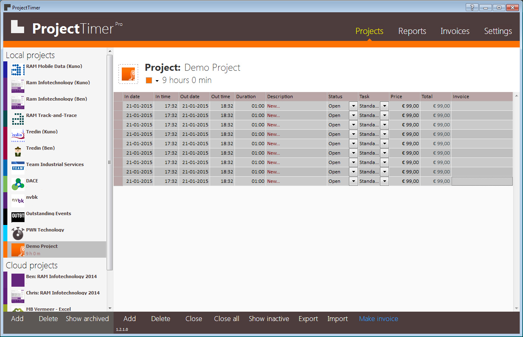
Task: Expand the timer color dropdown arrow
Action: click(157, 81)
